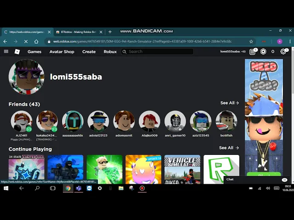294x220 pixels.
Task: Open friend Alajko009's avatar
Action: [149, 121]
